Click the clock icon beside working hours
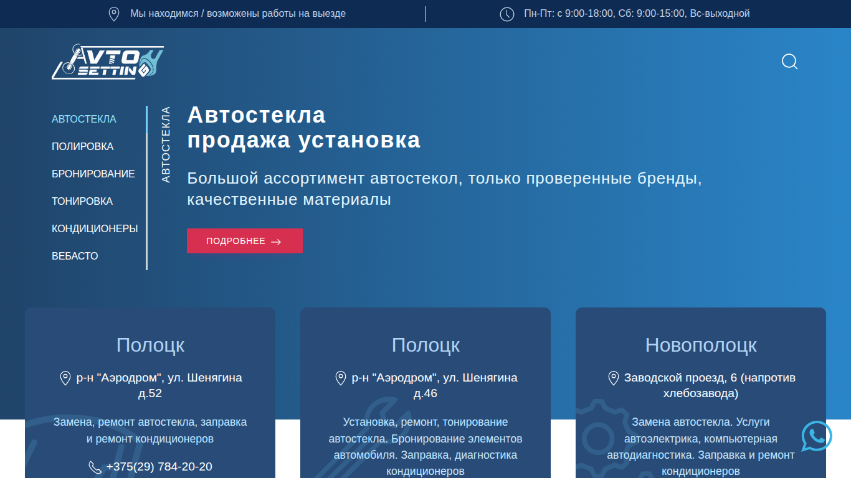Image resolution: width=851 pixels, height=478 pixels. pyautogui.click(x=507, y=14)
